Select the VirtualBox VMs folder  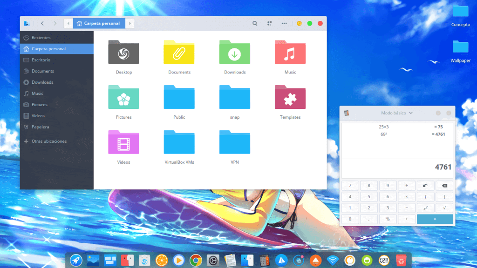pos(179,147)
